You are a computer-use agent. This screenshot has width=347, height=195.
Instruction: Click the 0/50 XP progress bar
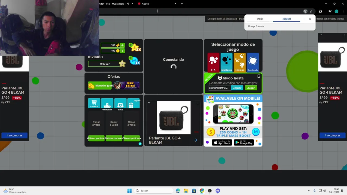[x=105, y=64]
